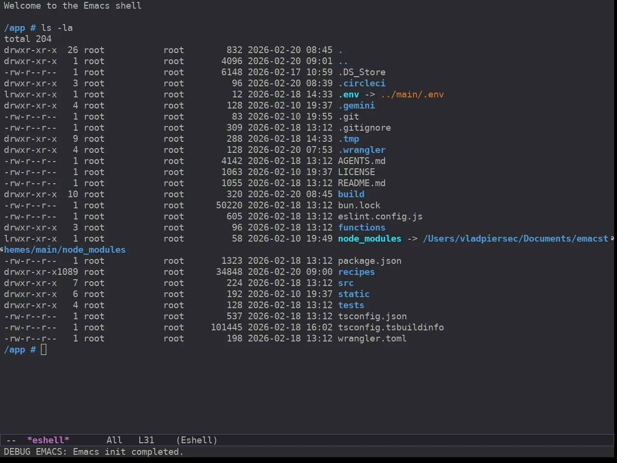Select the static directory name

354,294
